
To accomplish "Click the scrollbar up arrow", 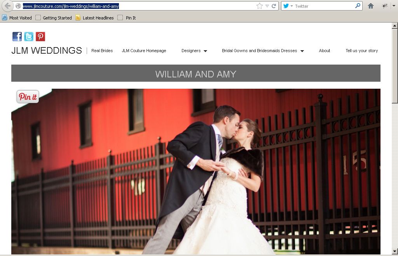I will 395,25.
